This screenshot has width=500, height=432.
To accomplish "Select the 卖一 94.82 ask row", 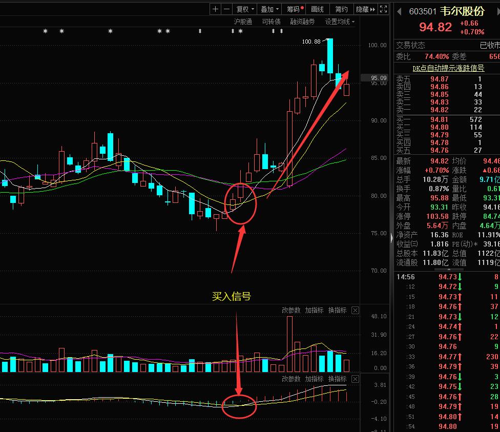I will coord(447,110).
